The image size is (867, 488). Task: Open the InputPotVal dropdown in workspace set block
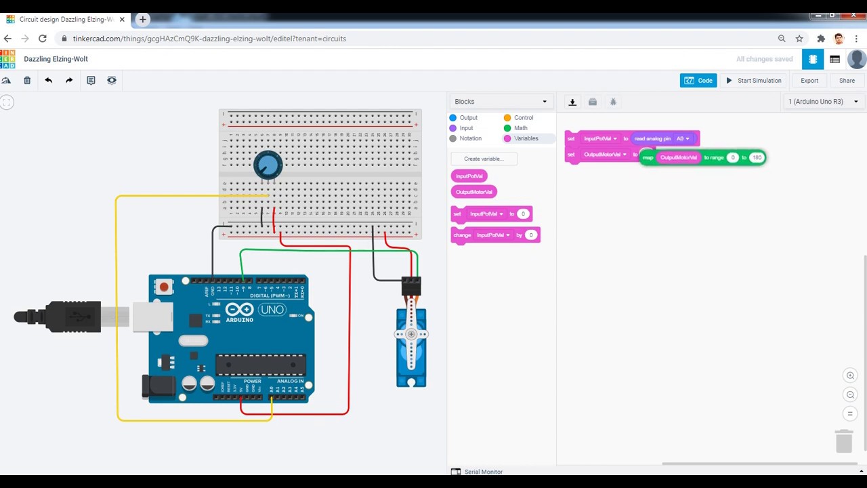click(x=600, y=138)
